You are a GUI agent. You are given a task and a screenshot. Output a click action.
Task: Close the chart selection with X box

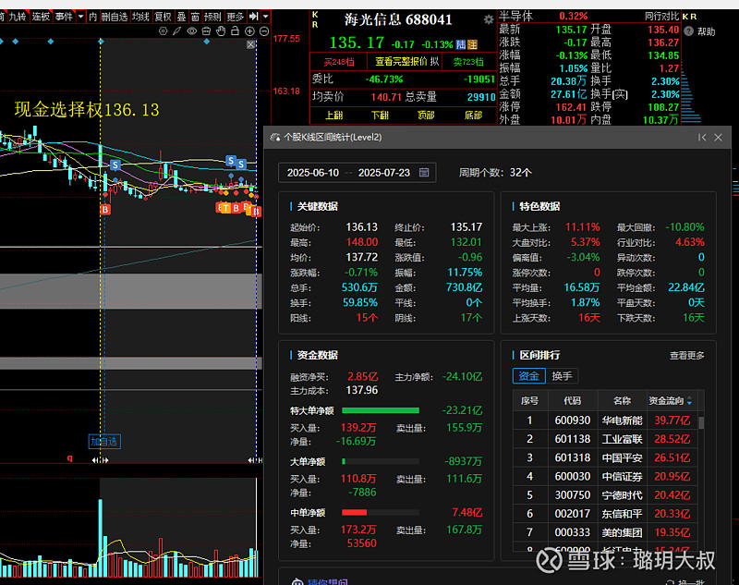pos(250,44)
